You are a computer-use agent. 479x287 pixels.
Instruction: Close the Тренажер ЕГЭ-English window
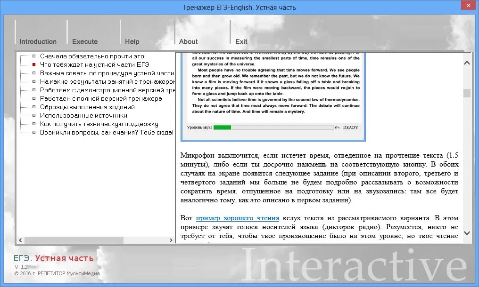coord(469,5)
